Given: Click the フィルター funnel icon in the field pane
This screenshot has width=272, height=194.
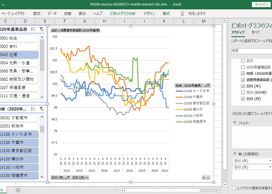Looking at the screenshot, I should [235, 123].
